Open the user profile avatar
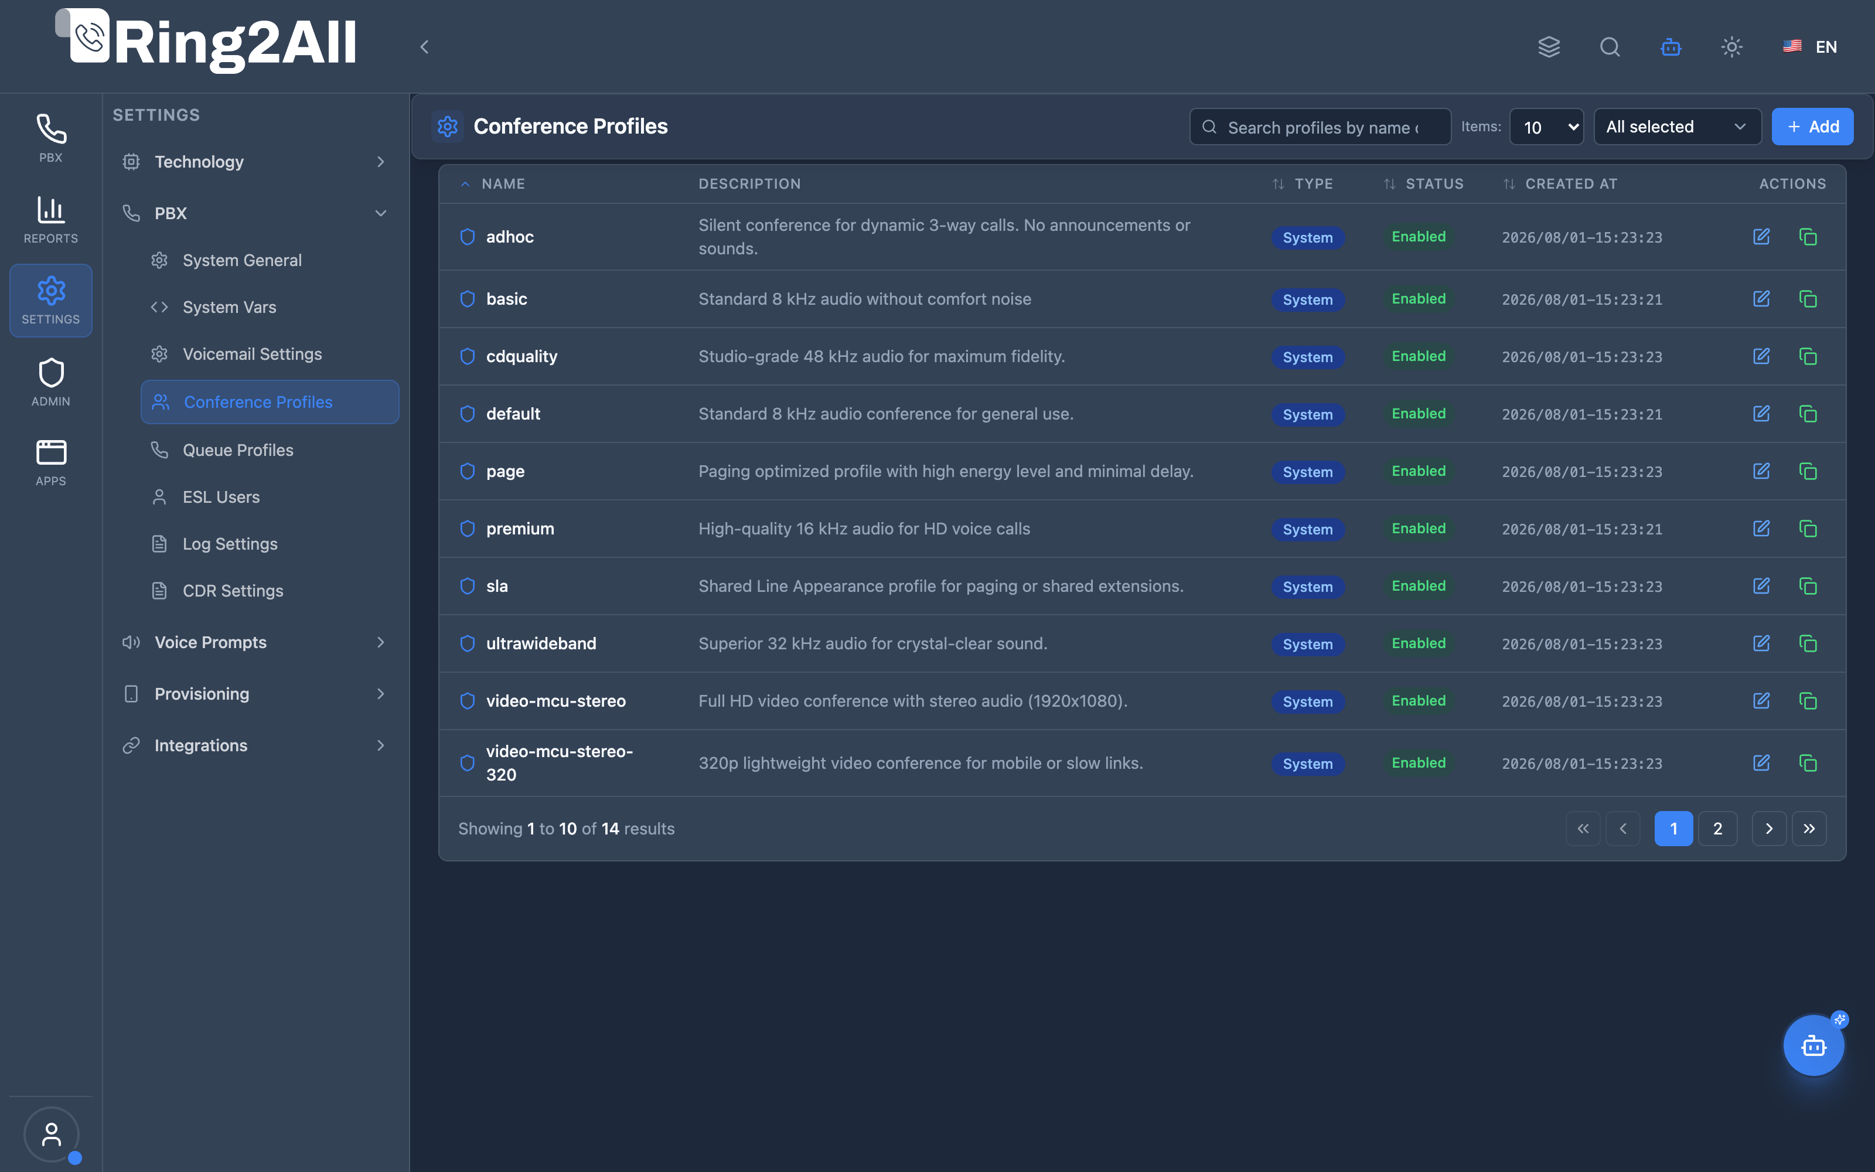Image resolution: width=1875 pixels, height=1172 pixels. [51, 1134]
